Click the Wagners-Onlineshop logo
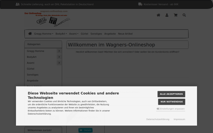Screen dimensions: 213x133 tap(47, 18)
